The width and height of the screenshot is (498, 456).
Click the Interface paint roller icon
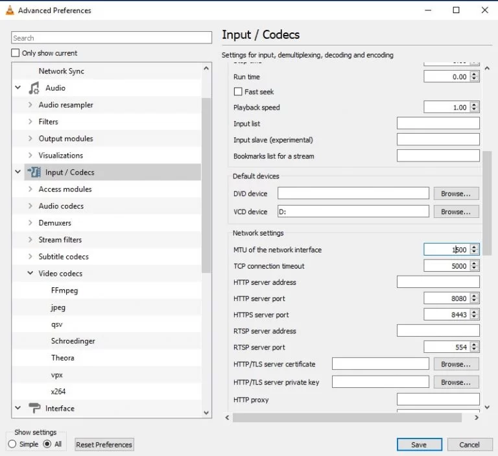pyautogui.click(x=34, y=409)
